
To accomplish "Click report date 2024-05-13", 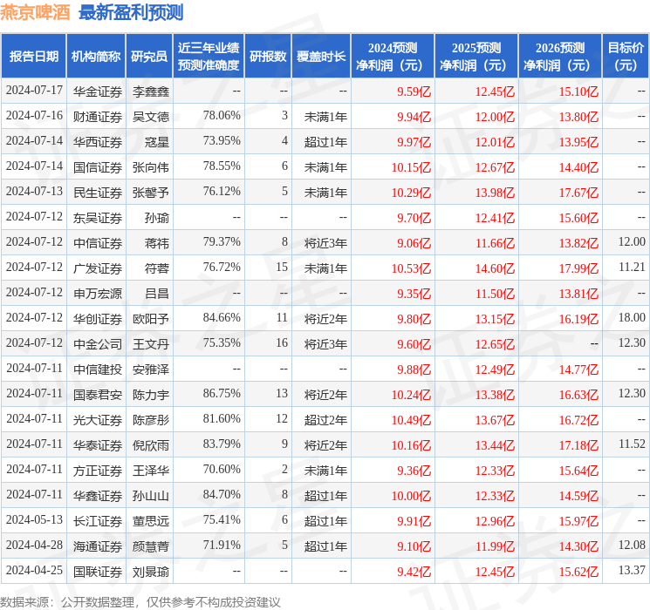I will (34, 519).
